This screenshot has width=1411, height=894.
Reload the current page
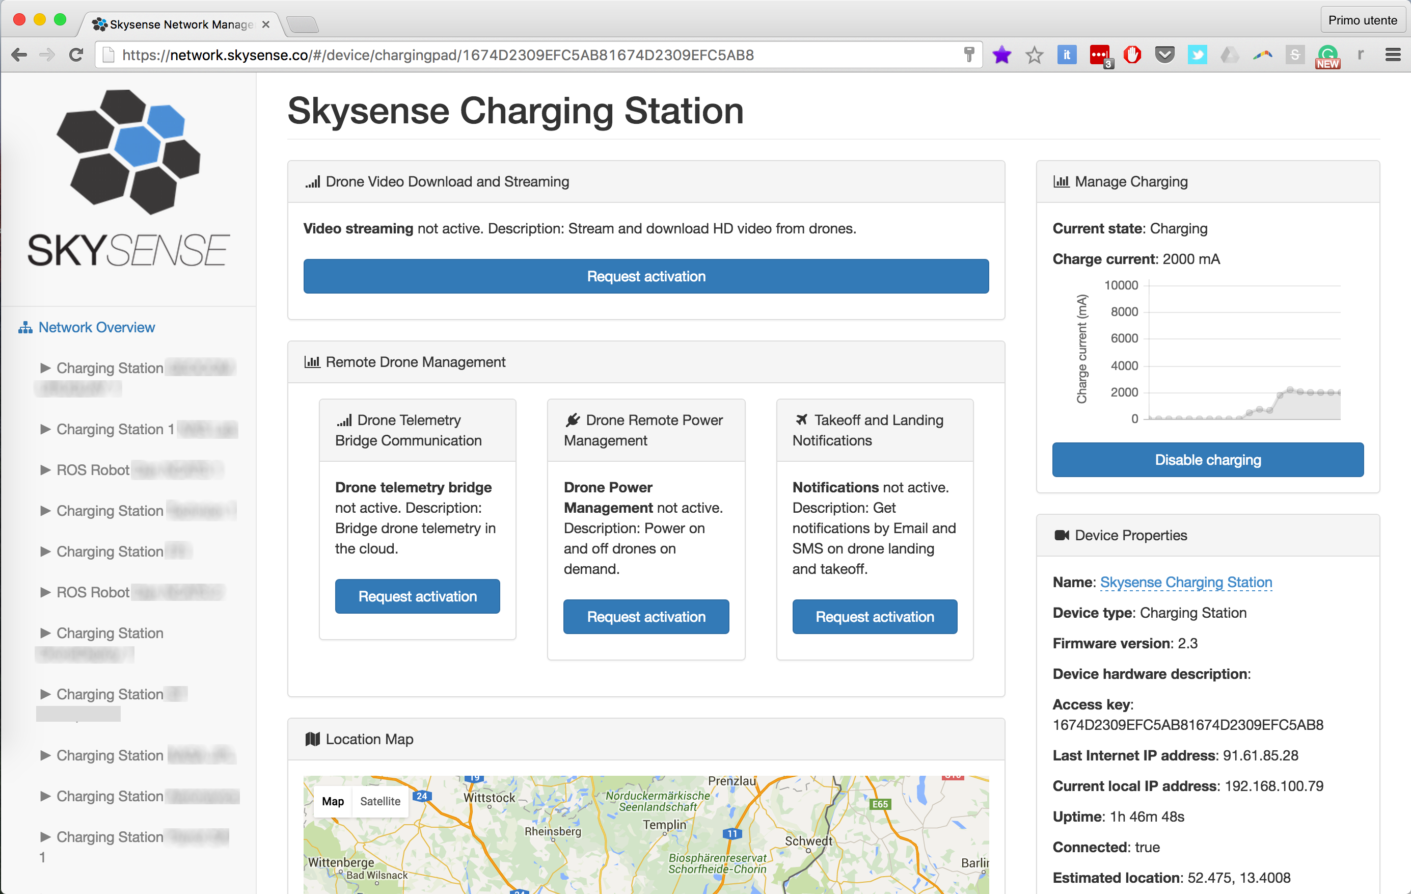coord(76,55)
